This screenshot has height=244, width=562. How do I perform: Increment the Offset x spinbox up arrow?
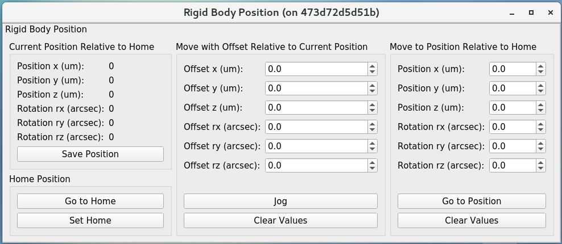[x=372, y=66]
